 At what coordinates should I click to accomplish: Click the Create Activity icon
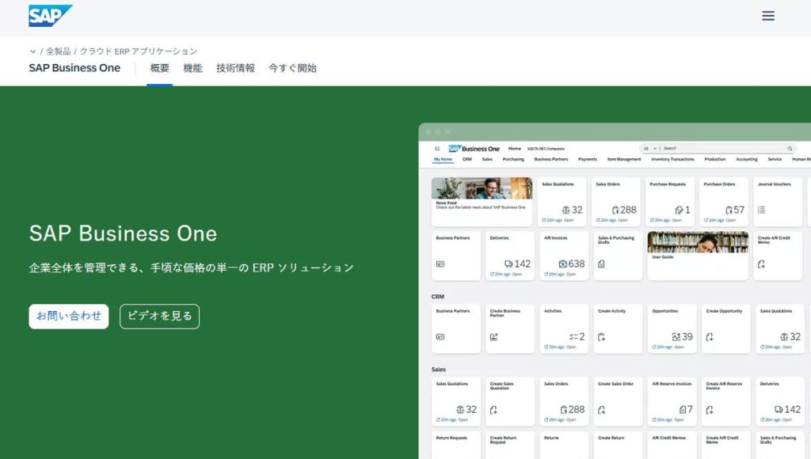tap(601, 337)
